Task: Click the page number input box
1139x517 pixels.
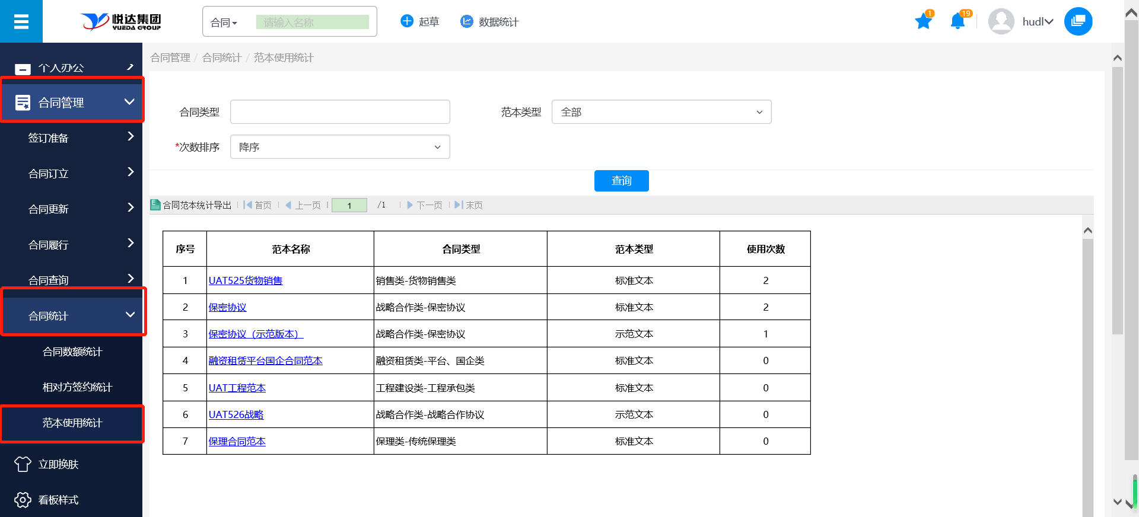Action: [x=349, y=205]
